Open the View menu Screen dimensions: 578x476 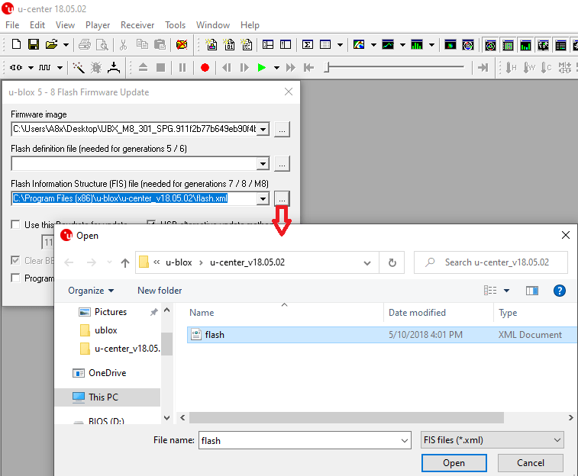tap(65, 25)
